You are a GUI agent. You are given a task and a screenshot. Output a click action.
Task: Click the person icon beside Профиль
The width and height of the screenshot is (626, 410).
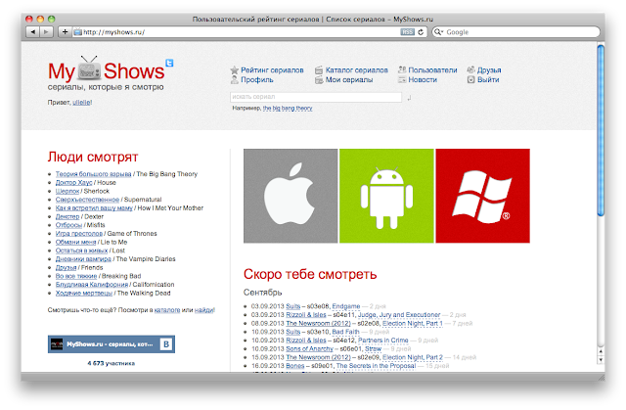[x=235, y=80]
